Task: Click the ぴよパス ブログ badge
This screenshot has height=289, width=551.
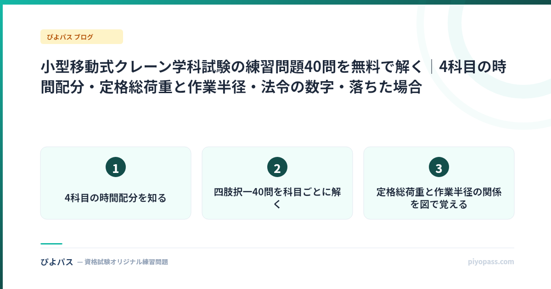Action: pyautogui.click(x=82, y=37)
